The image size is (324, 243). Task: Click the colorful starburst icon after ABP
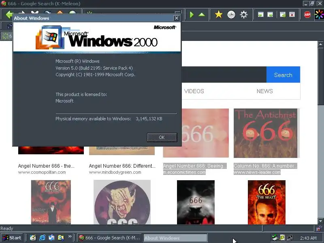point(319,15)
